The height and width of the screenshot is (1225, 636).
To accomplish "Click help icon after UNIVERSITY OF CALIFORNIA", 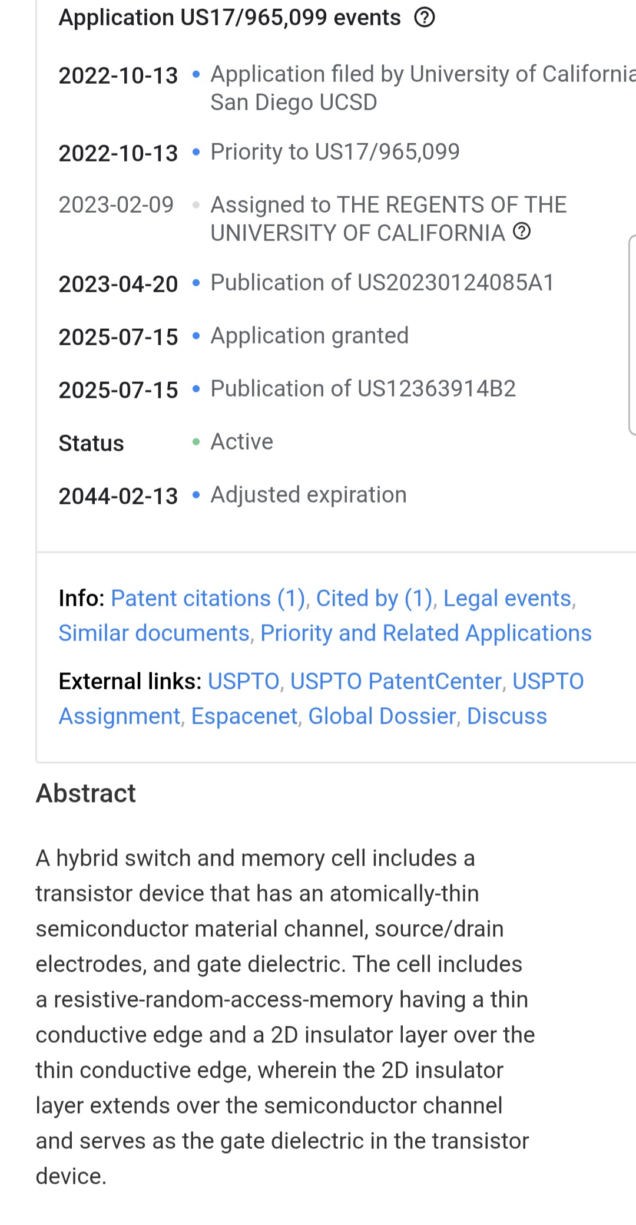I will coord(522,232).
